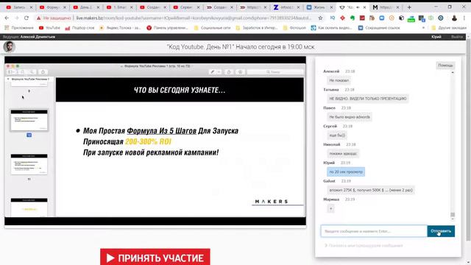Open the 'Сокращение ссылок' bookmark
Viewport: 471px width, 265px height.
tap(379, 28)
